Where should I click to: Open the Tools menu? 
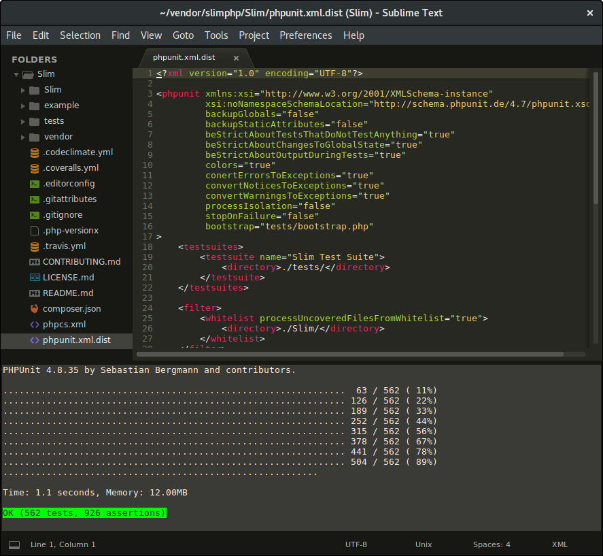pyautogui.click(x=216, y=35)
